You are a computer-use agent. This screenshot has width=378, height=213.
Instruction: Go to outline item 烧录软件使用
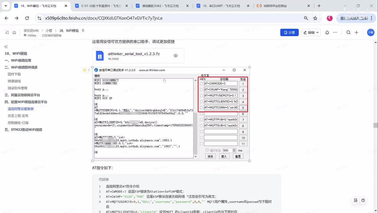[17, 88]
